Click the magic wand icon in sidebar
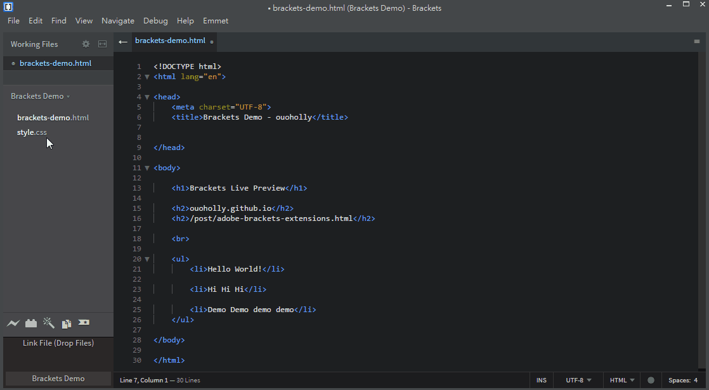Screen dimensions: 709x390 point(49,324)
